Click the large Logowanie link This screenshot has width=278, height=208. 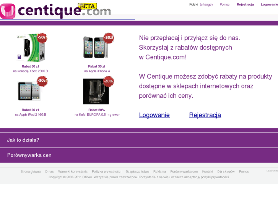tap(154, 115)
